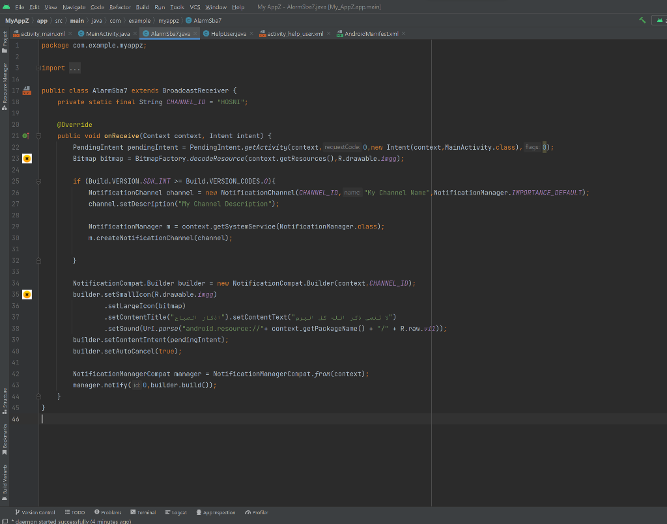Image resolution: width=667 pixels, height=524 pixels.
Task: Open the TODO tool window
Action: [x=74, y=512]
